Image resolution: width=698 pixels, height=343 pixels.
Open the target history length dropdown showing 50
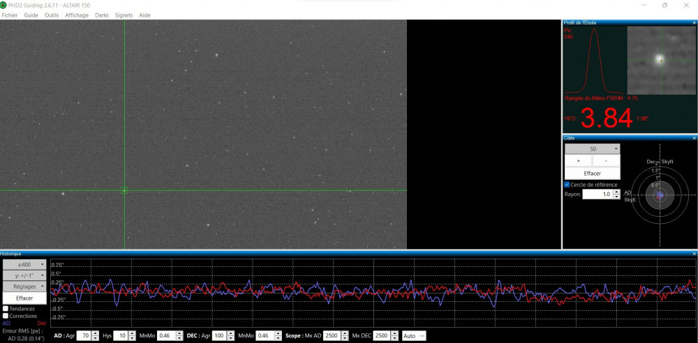pos(593,149)
